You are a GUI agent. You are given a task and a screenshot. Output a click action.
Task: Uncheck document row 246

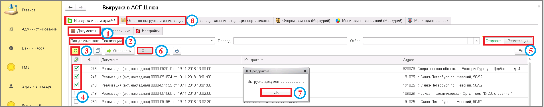[x=76, y=68]
